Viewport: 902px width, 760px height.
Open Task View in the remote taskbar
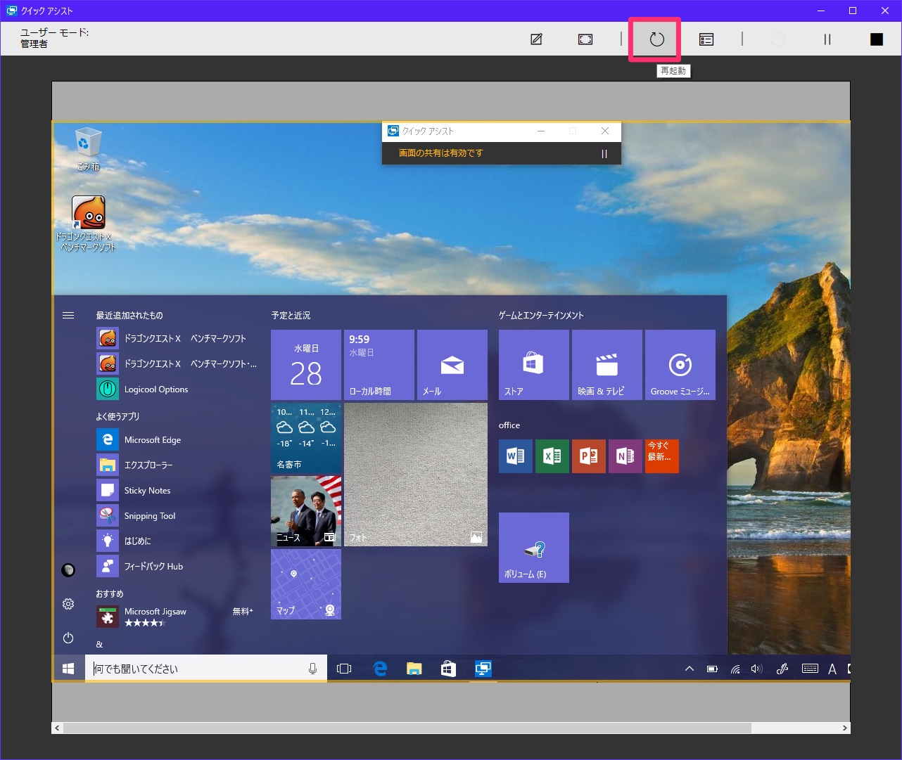coord(344,669)
